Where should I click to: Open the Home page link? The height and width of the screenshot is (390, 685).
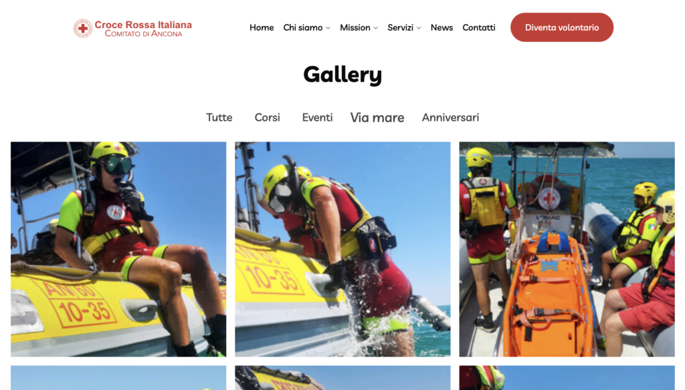pyautogui.click(x=262, y=27)
